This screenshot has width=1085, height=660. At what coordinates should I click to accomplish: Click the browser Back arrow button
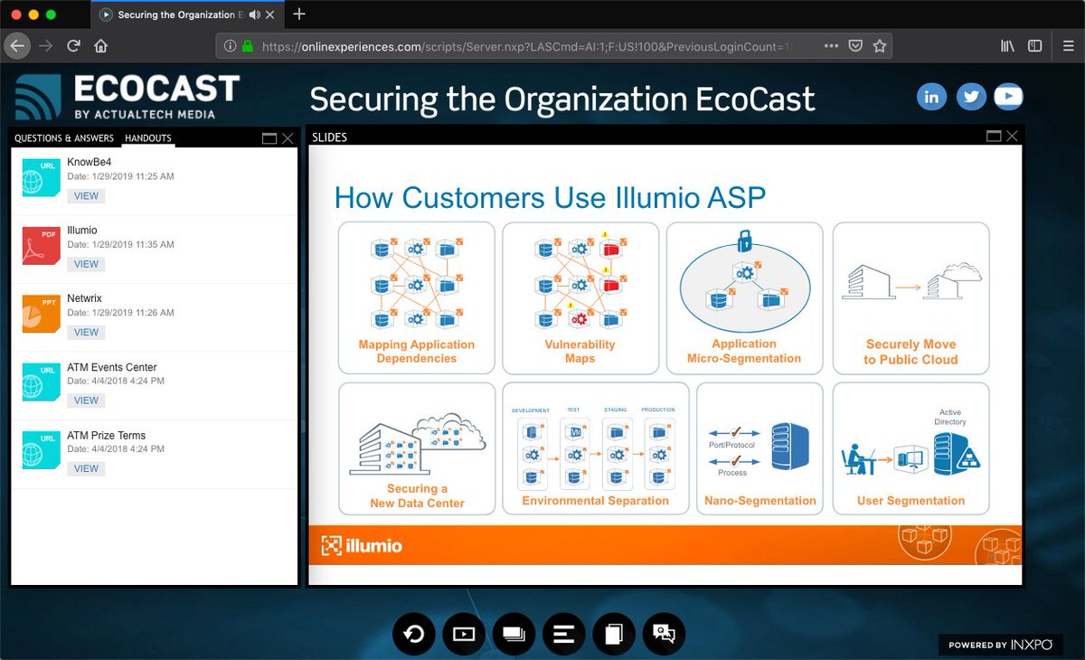pyautogui.click(x=18, y=45)
